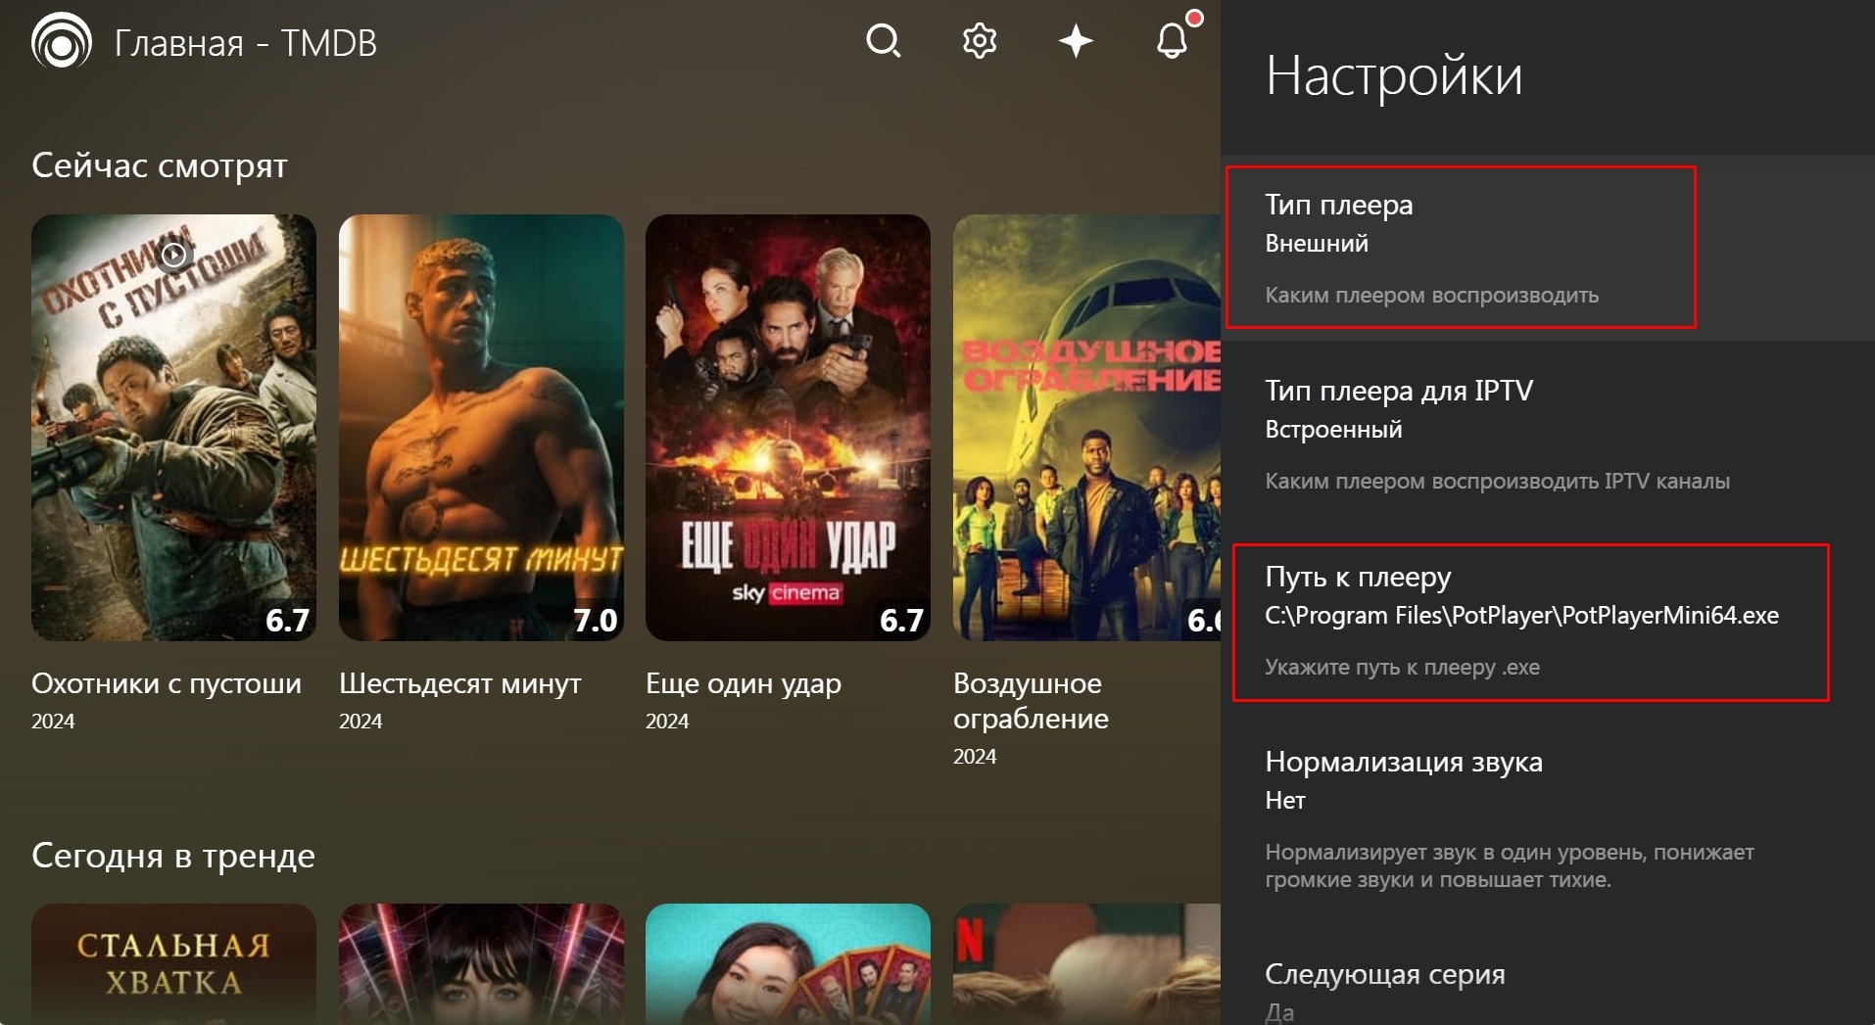Open the Охотники с пустоши poster
The width and height of the screenshot is (1875, 1025).
[173, 428]
